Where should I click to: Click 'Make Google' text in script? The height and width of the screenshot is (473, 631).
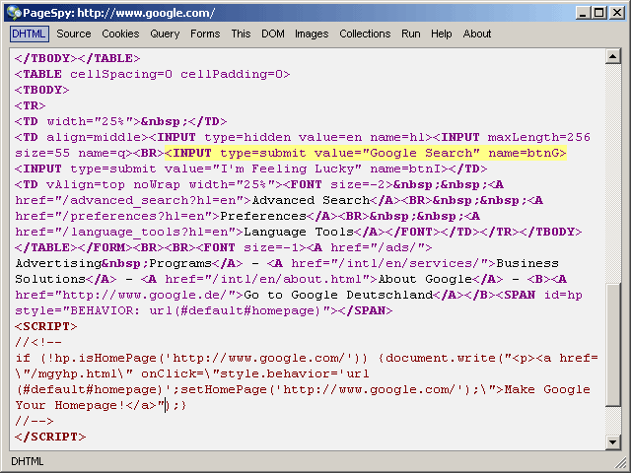[547, 390]
